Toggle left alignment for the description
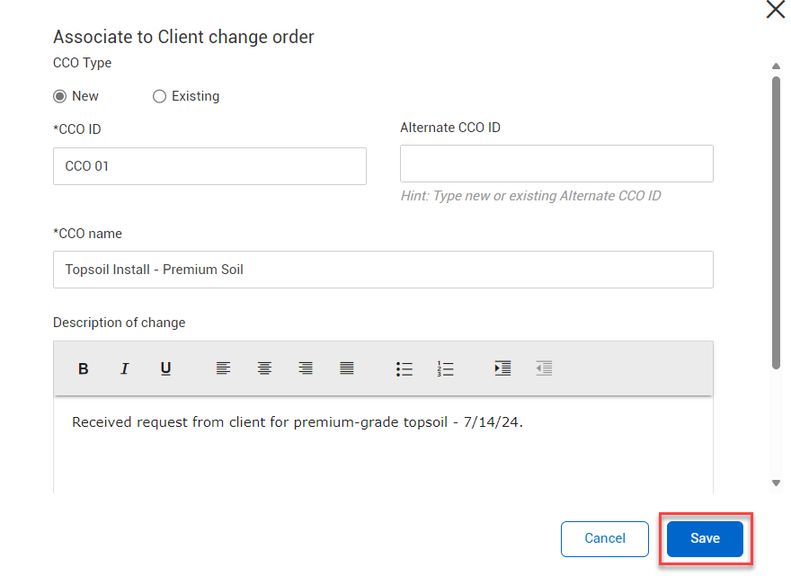 point(222,368)
